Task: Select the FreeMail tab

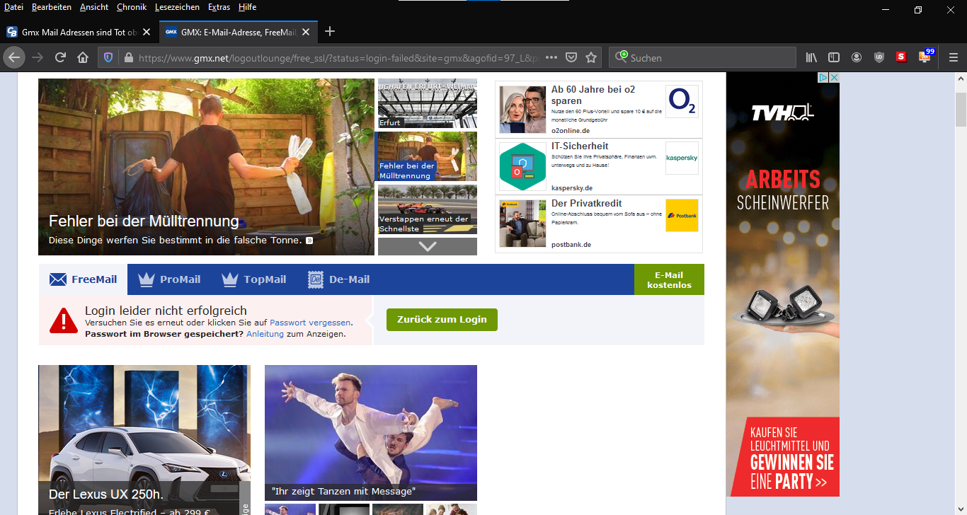Action: coord(83,279)
